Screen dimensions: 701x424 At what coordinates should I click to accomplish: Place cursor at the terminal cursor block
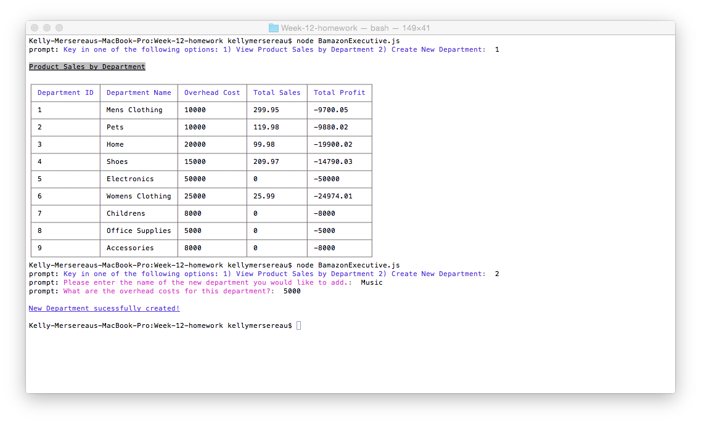coord(298,326)
